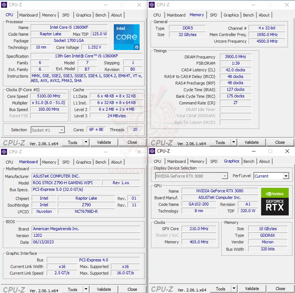Open Bench tab in CPU window

pyautogui.click(x=101, y=15)
